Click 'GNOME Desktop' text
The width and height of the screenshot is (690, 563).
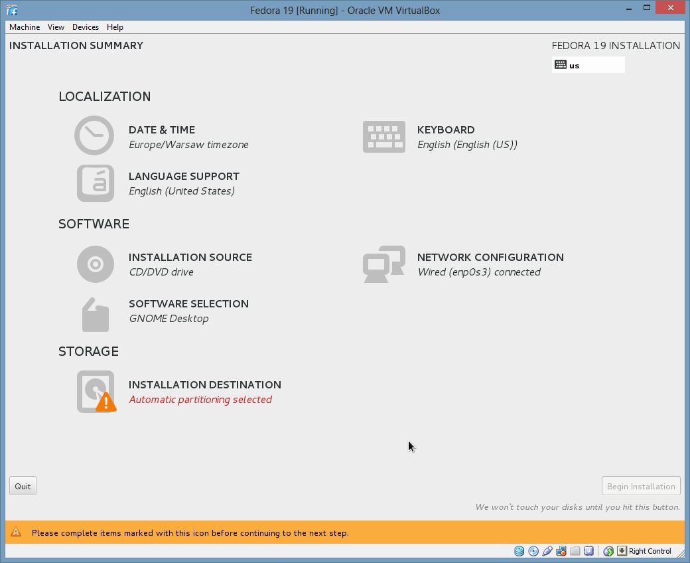[169, 318]
